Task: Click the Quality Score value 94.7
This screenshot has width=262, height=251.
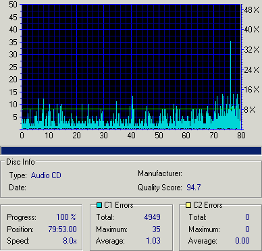Action: 194,188
